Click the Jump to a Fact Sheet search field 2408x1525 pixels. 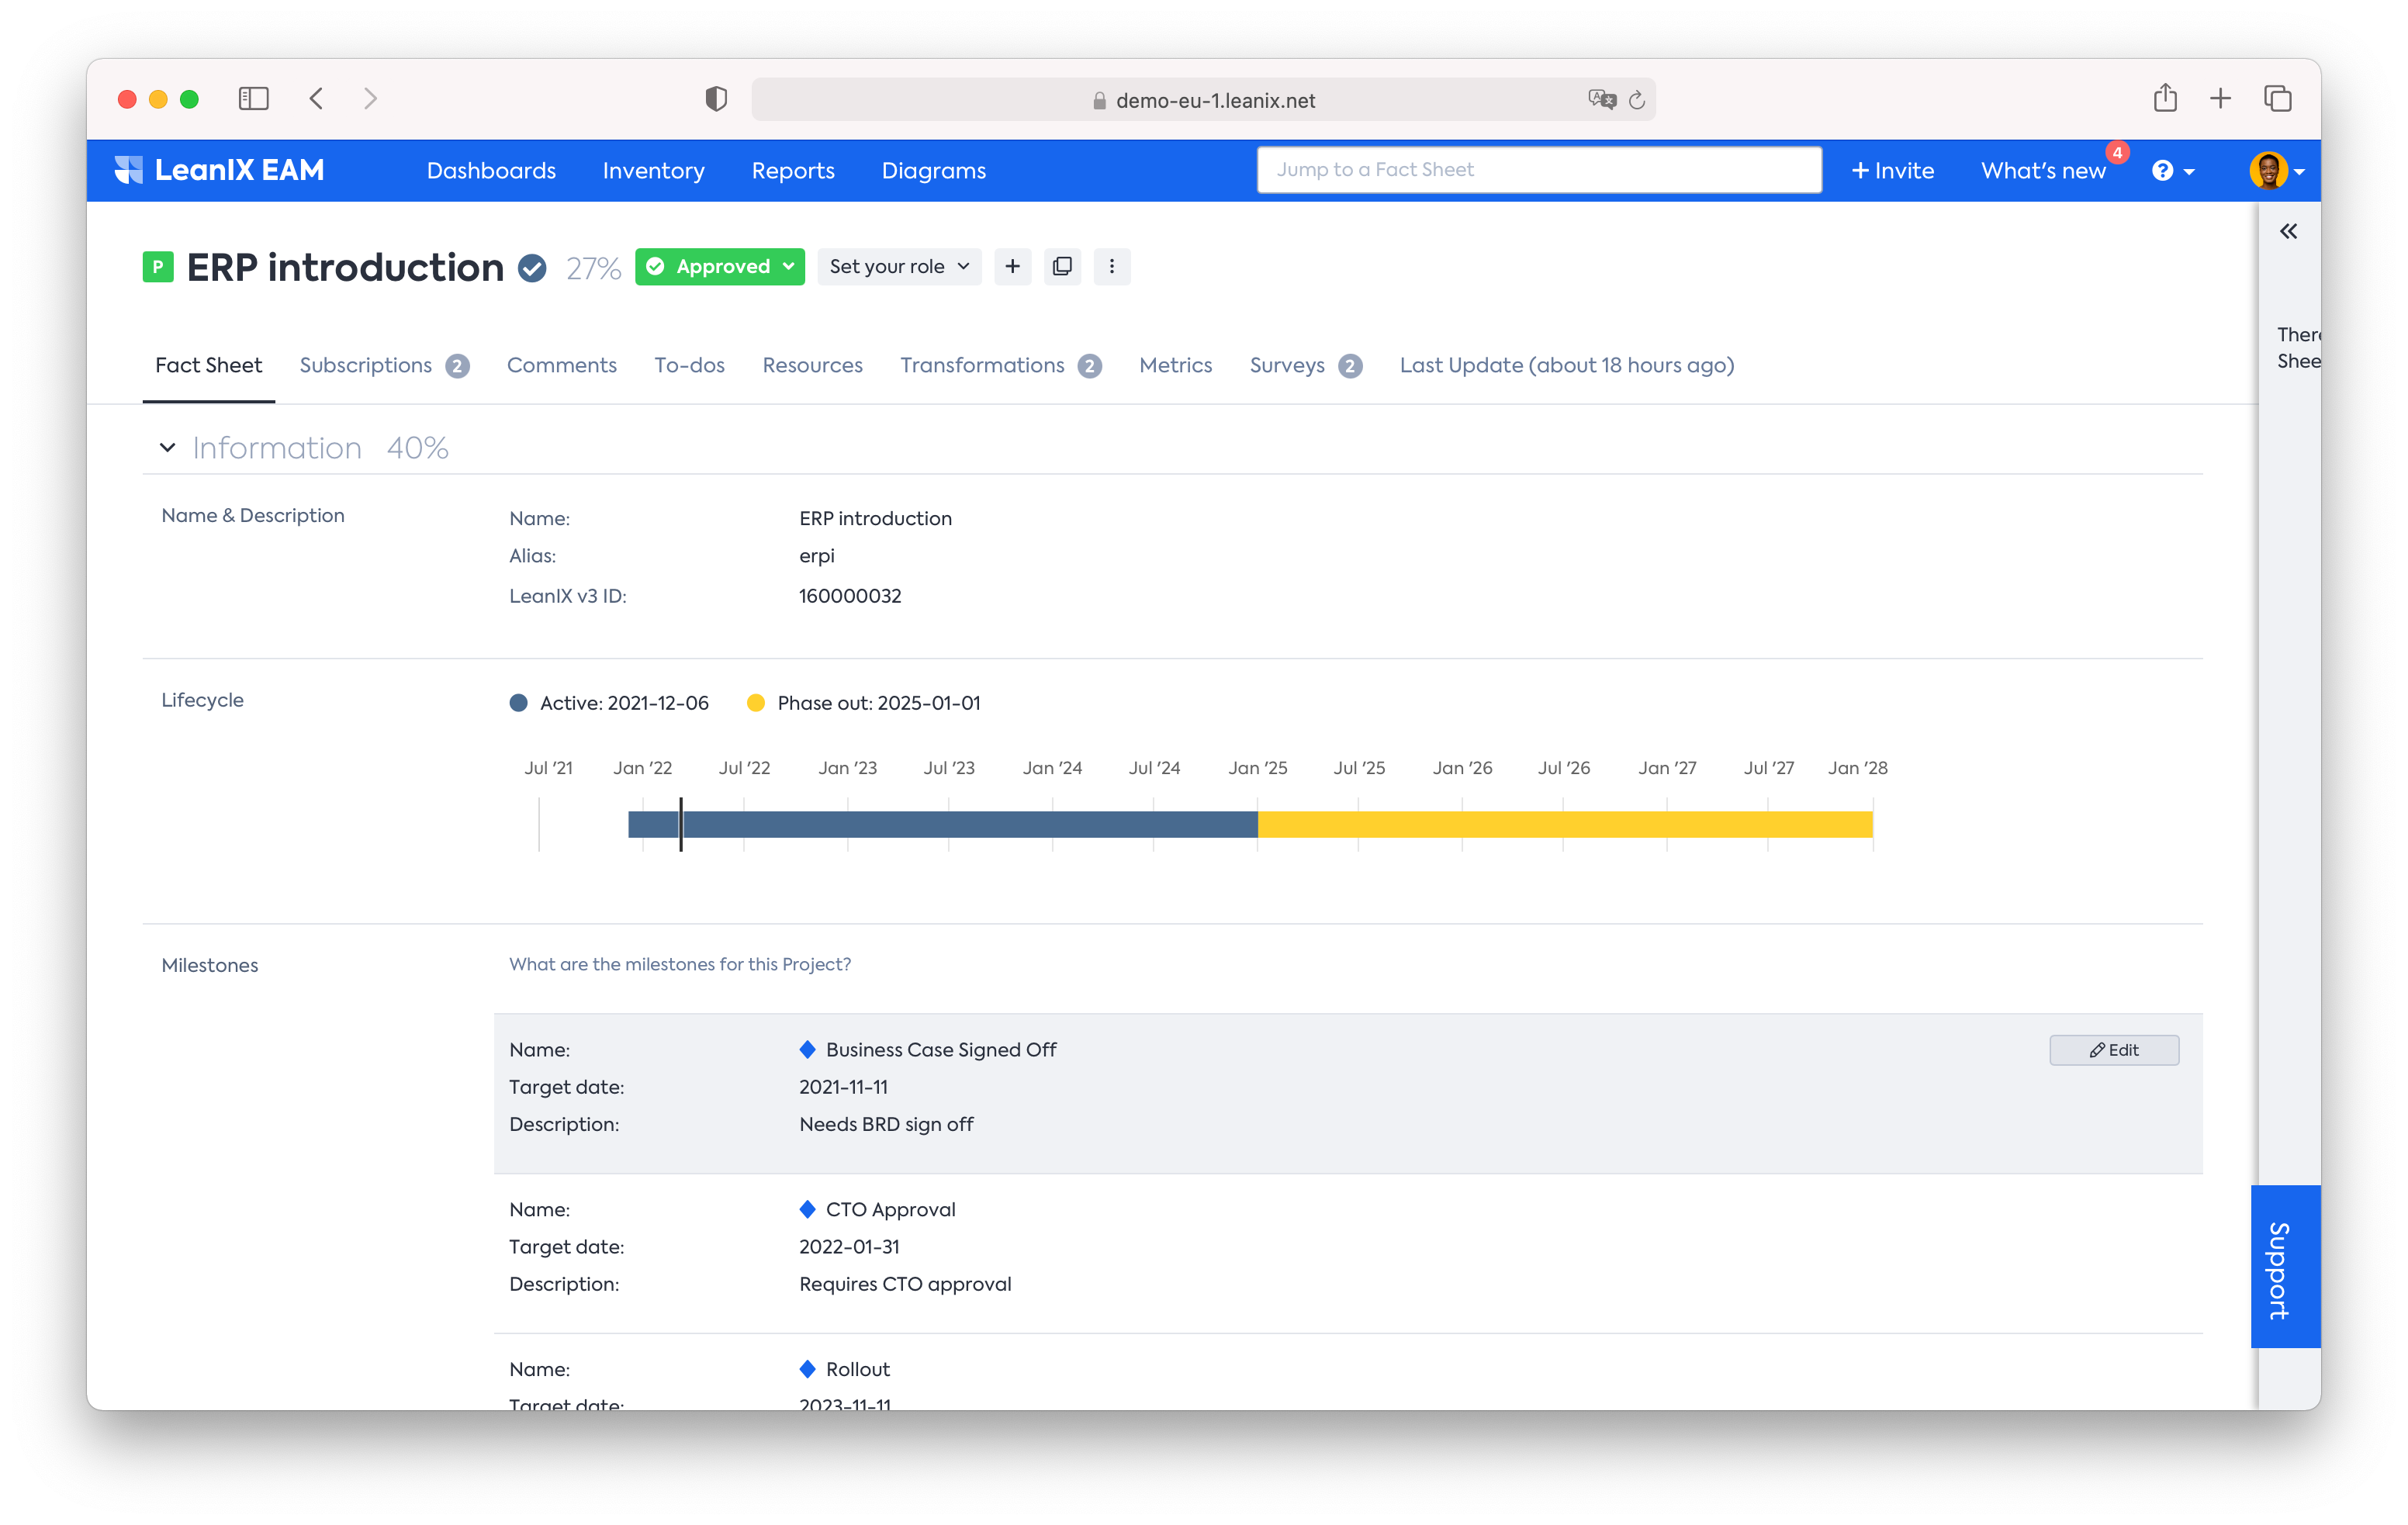tap(1539, 169)
